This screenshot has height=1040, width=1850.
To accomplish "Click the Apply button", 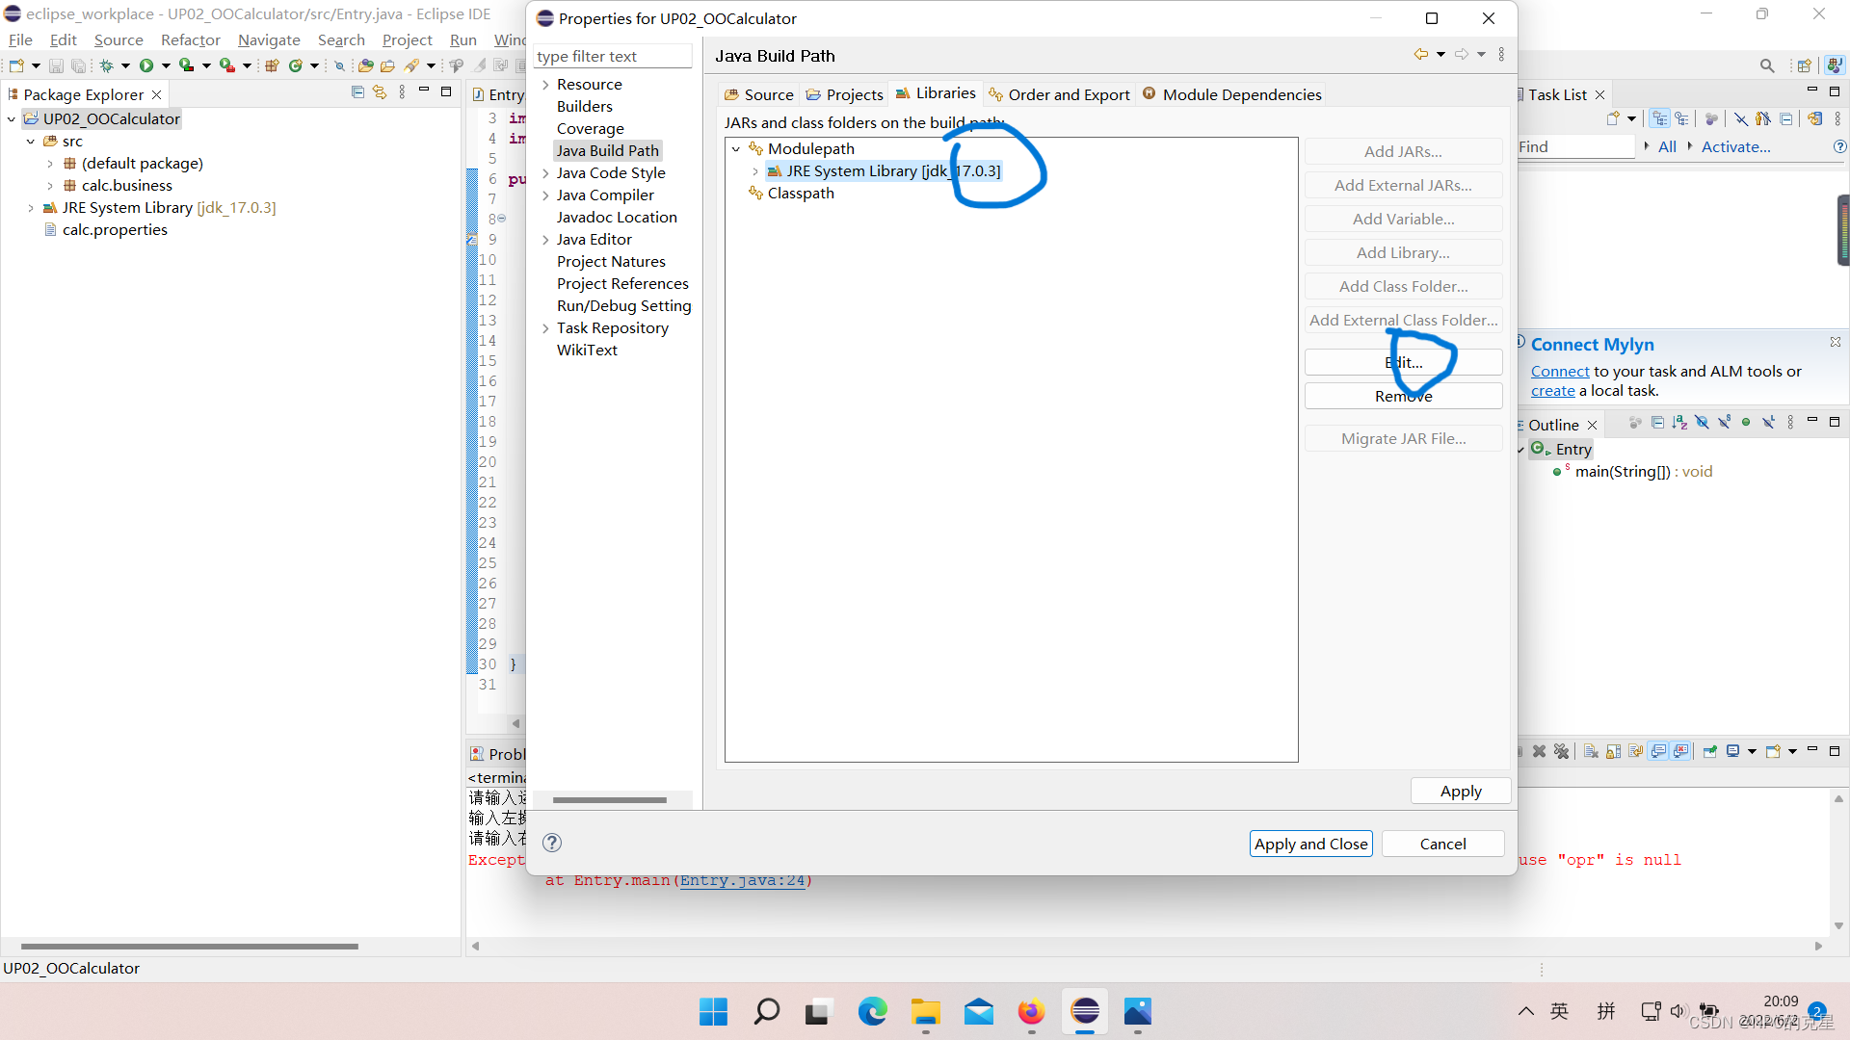I will [1460, 791].
